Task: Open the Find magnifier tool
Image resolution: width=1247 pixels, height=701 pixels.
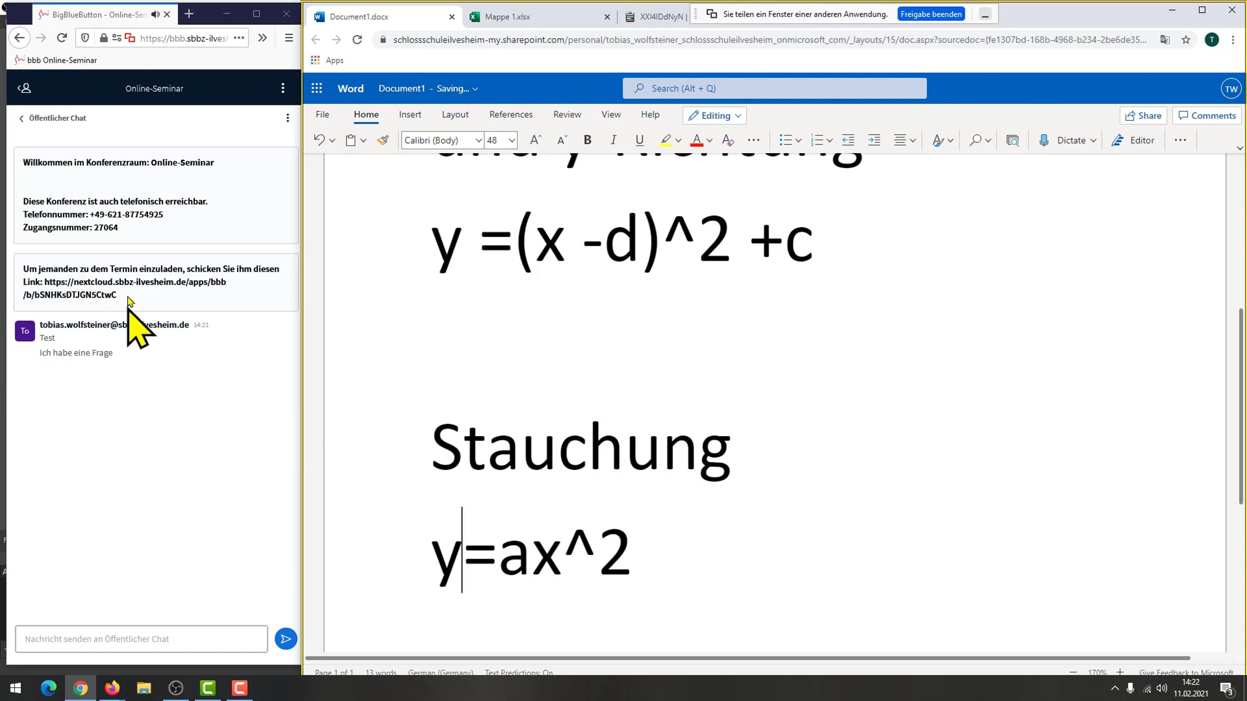Action: click(975, 140)
